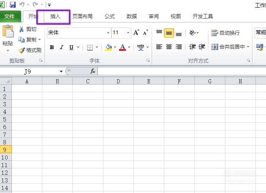This screenshot has height=193, width=266.
Task: Open the 数据 (Data) tab
Action: point(131,17)
